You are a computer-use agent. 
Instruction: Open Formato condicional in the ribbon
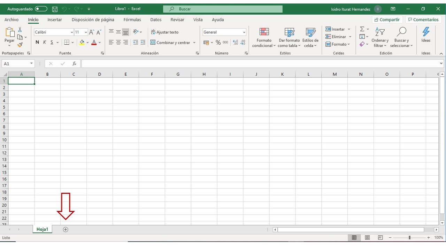(264, 37)
